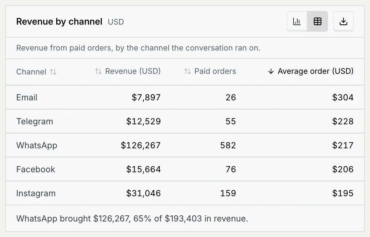The height and width of the screenshot is (237, 370).
Task: Click Telegram revenue value $12,529
Action: 143,121
